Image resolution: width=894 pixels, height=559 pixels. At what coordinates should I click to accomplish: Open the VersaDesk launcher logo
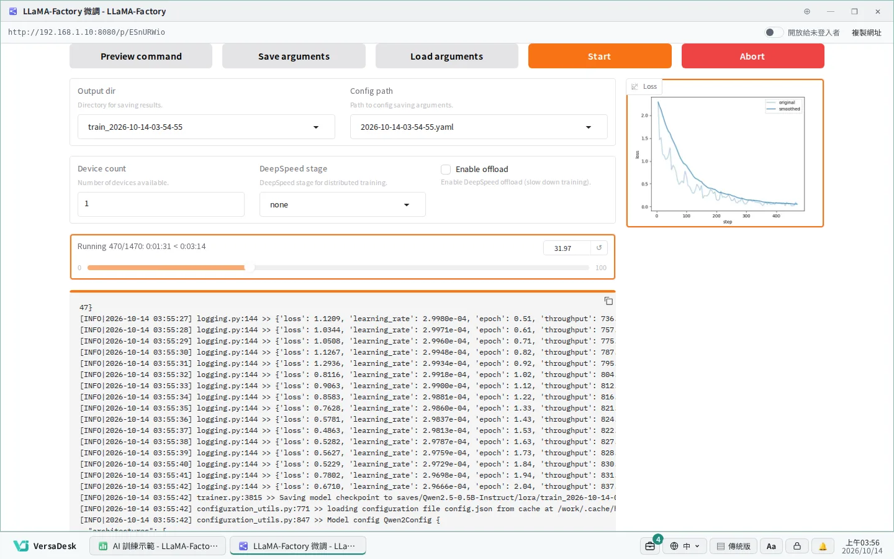click(x=45, y=546)
